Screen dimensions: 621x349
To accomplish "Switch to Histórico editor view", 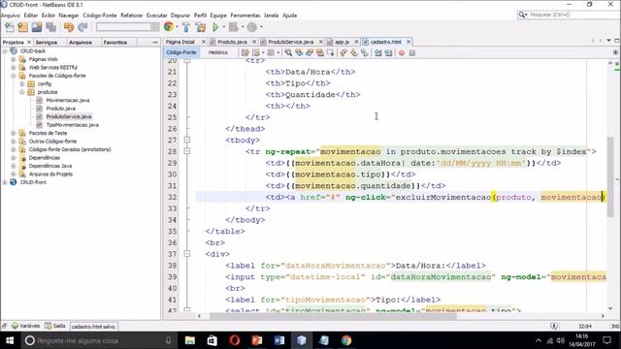I will [217, 52].
